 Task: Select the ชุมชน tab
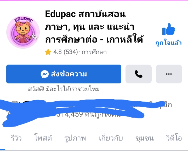[x=145, y=138]
